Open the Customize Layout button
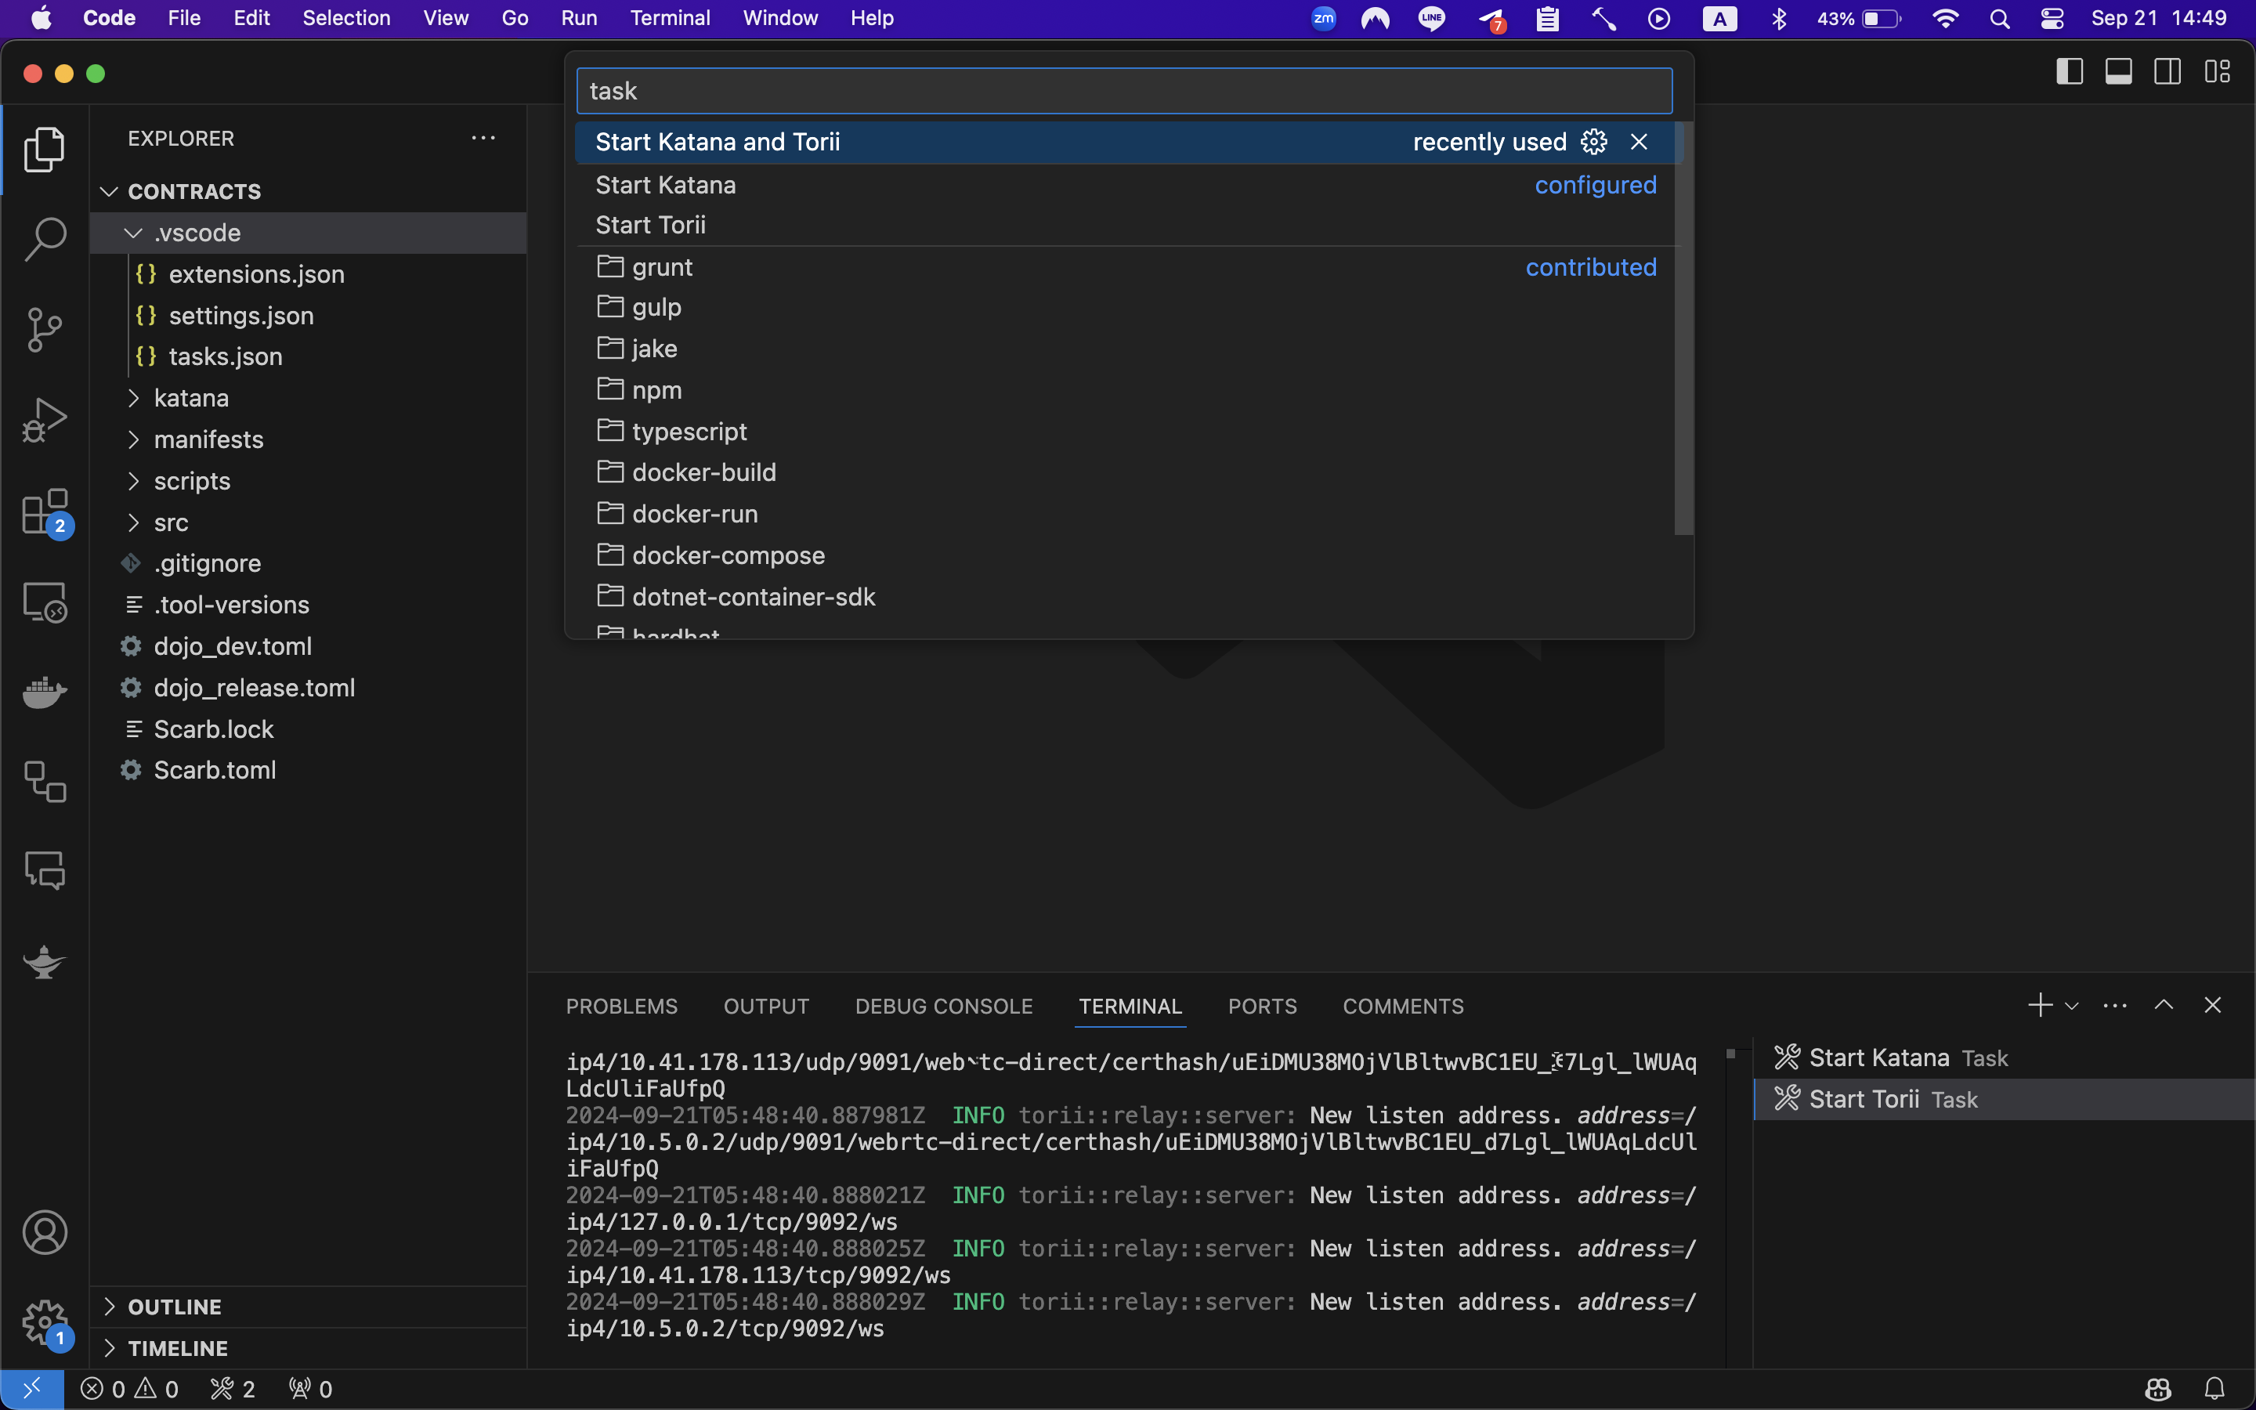Screen dimensions: 2256x1410 pyautogui.click(x=2217, y=72)
